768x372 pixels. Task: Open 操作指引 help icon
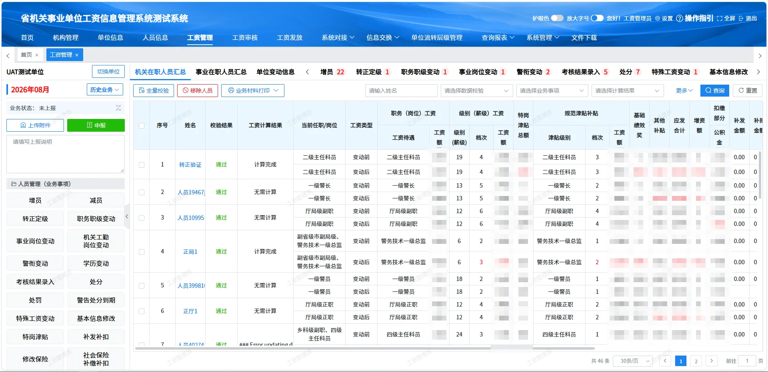(x=679, y=18)
